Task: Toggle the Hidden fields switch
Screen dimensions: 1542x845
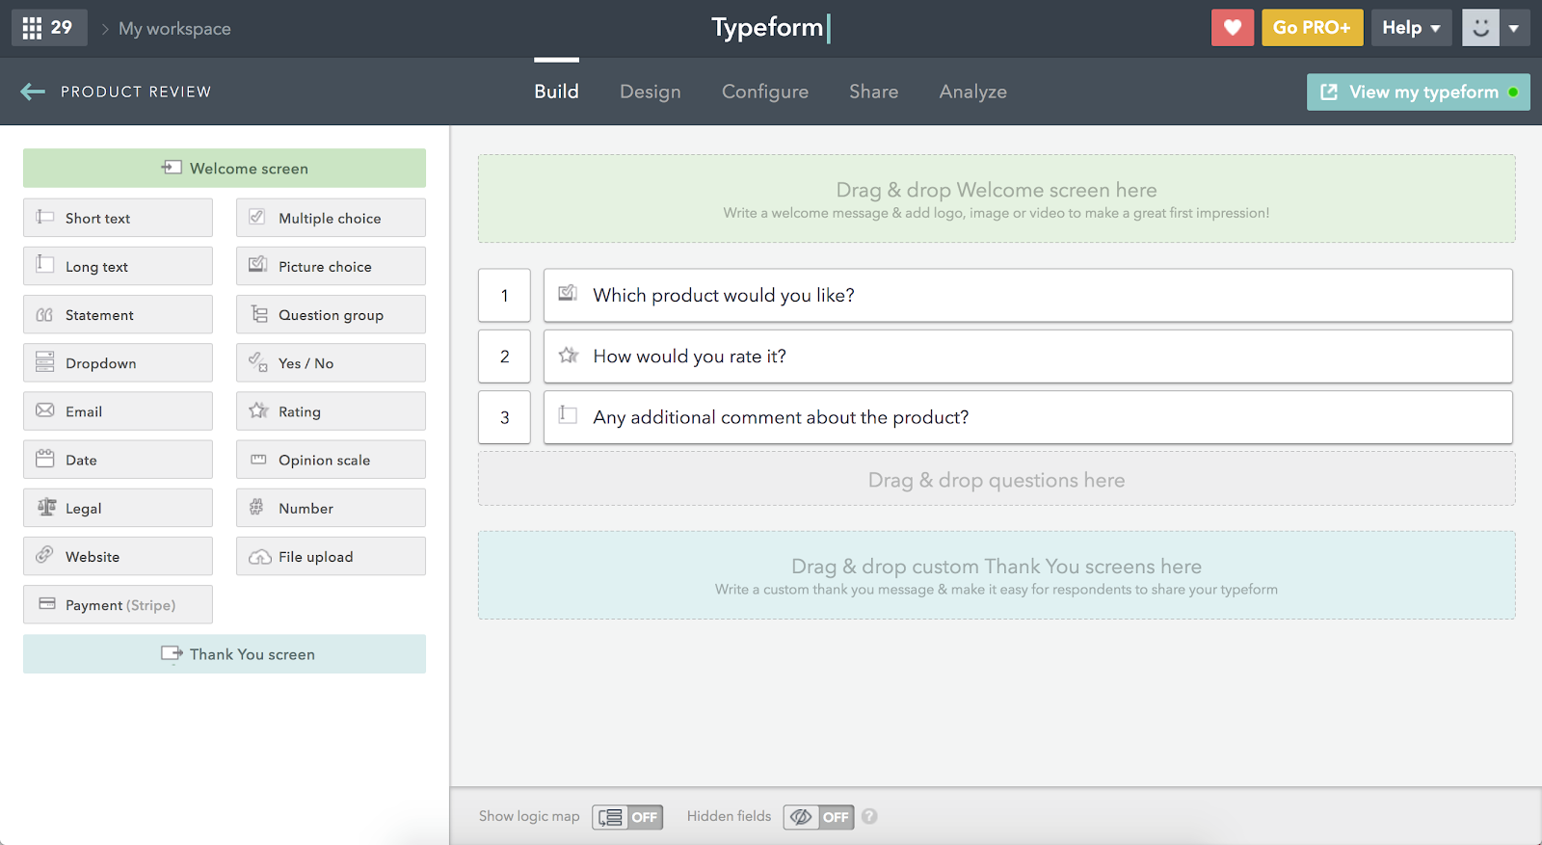Action: (818, 817)
